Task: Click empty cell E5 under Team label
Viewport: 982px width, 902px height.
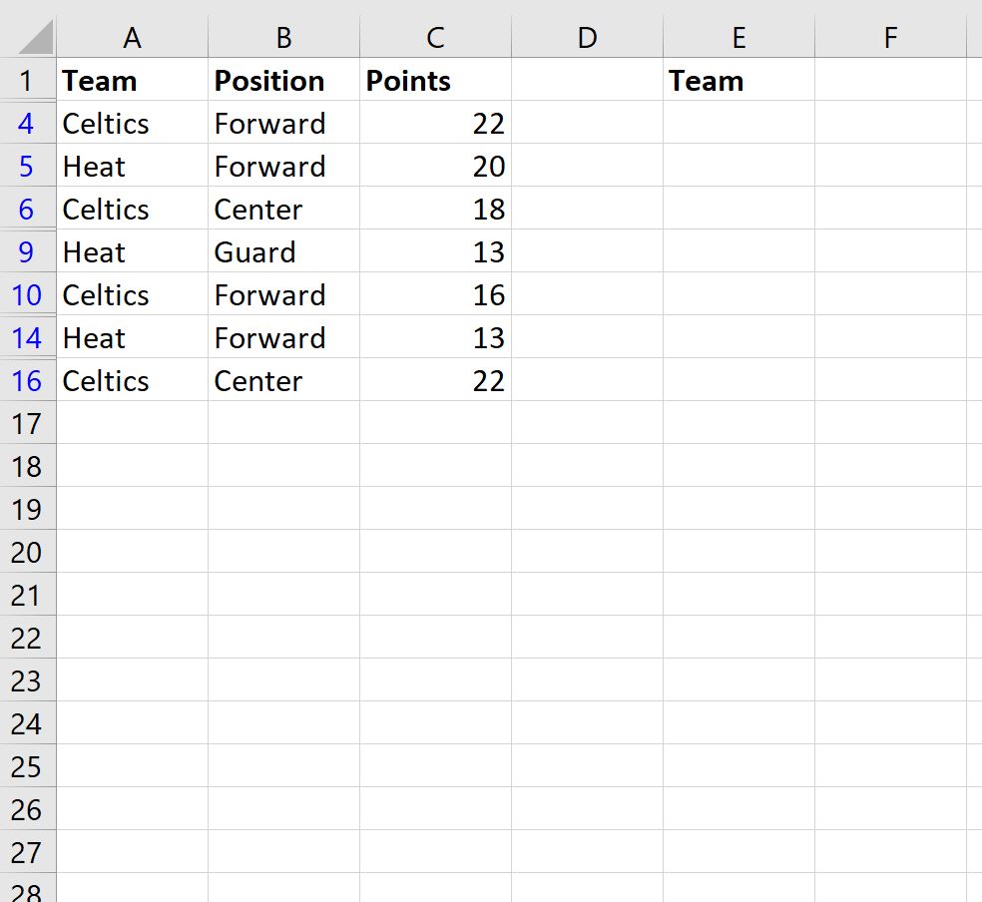Action: 737,166
